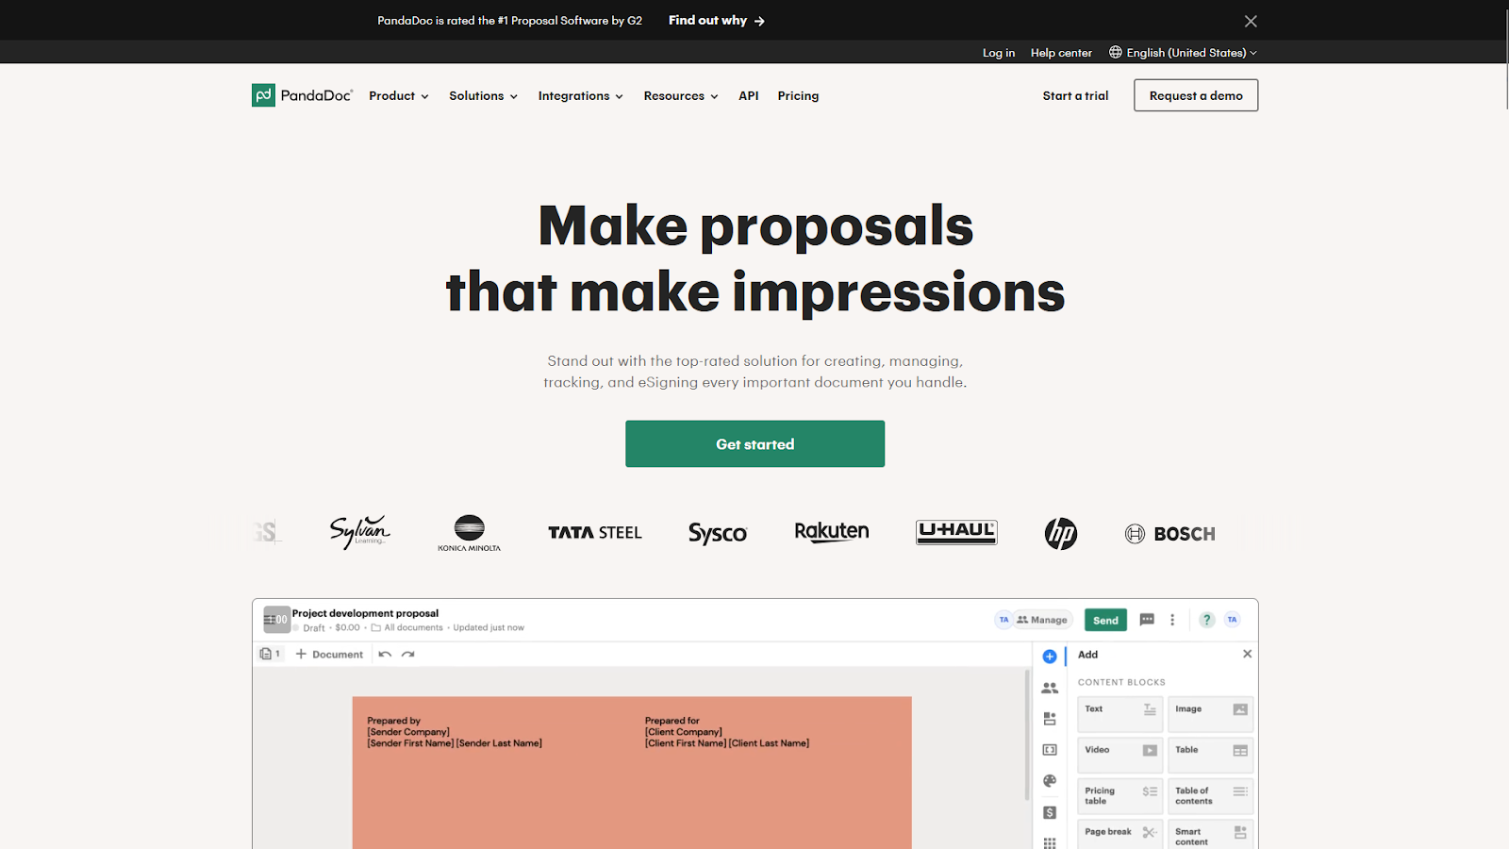Click the Bosch logo
The image size is (1509, 849).
pos(1169,534)
